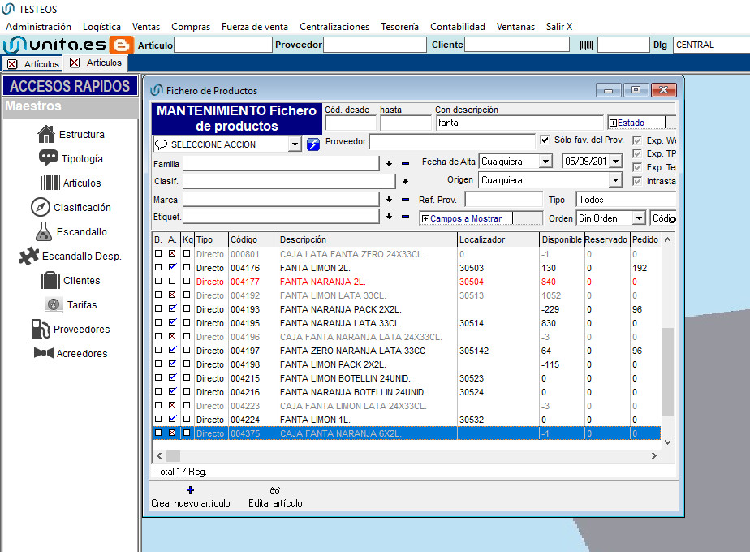This screenshot has height=552, width=750.
Task: Click the glasses icon above Editar artículo
Action: 275,490
